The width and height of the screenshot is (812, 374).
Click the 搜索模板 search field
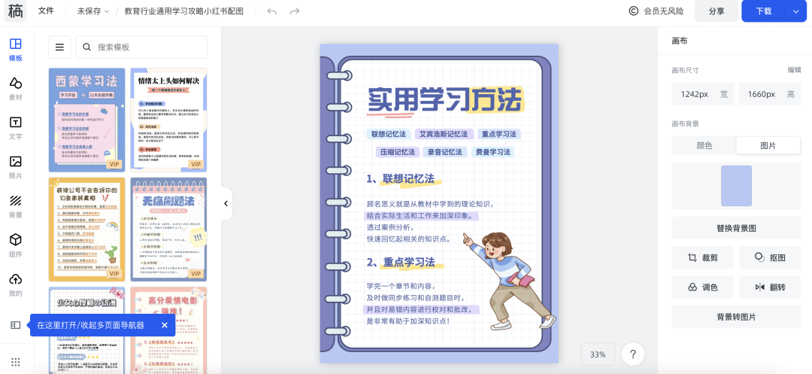(141, 47)
